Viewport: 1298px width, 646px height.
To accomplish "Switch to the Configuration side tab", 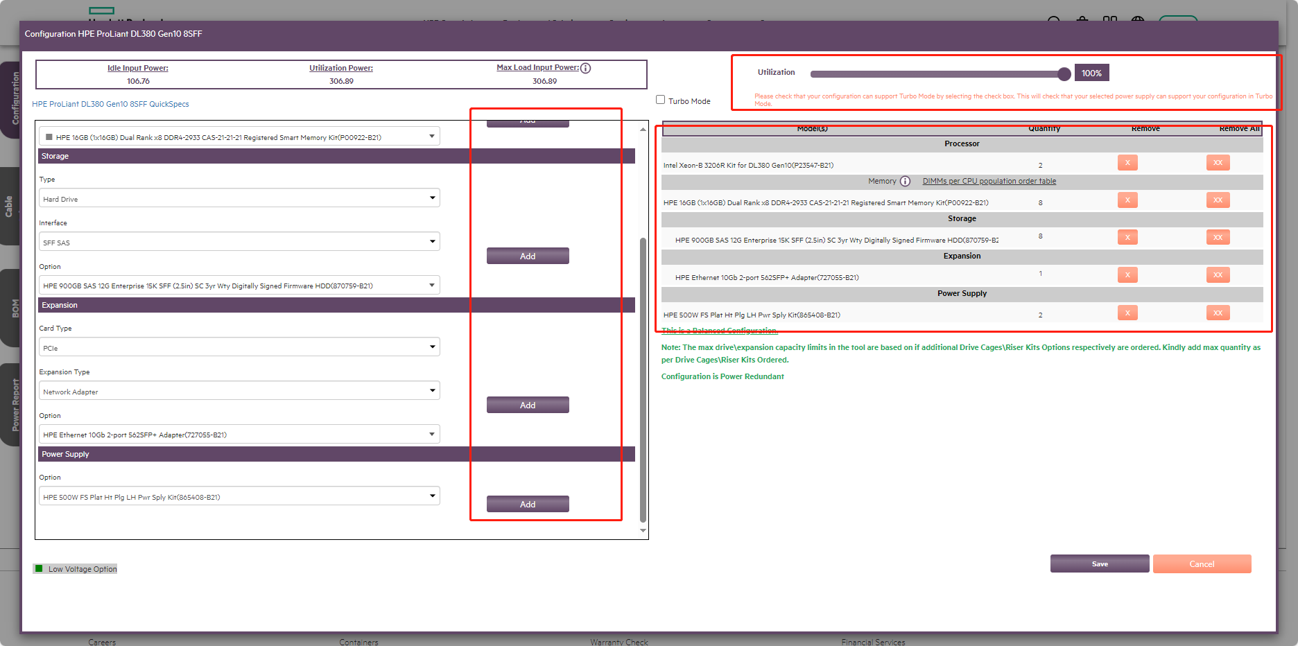I will (10, 99).
